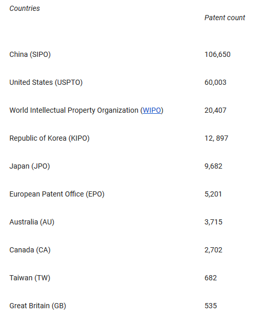
Task: Click the Patent count column header
Action: (225, 18)
